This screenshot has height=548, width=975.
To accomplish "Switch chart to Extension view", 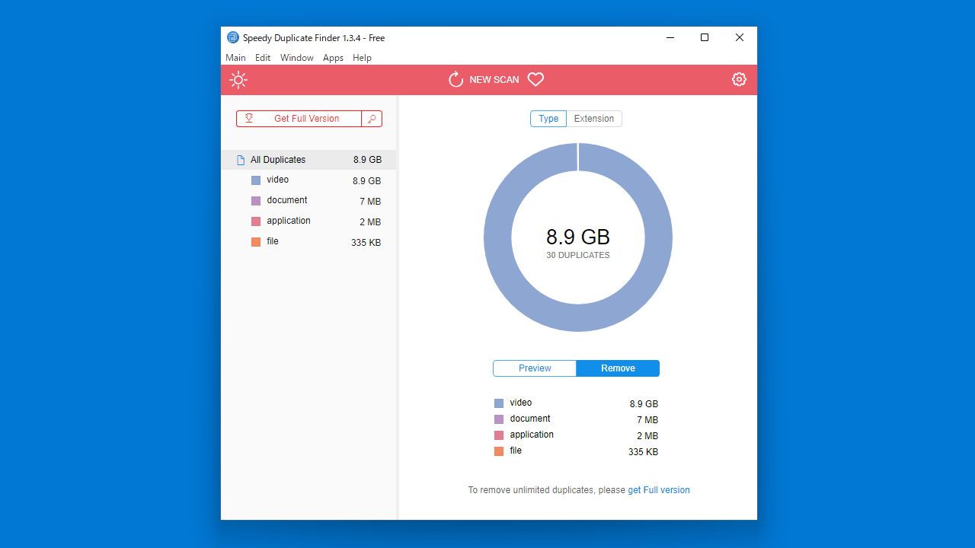I will (x=594, y=119).
